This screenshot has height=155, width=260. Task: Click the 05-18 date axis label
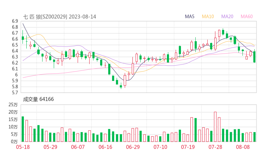23,147
